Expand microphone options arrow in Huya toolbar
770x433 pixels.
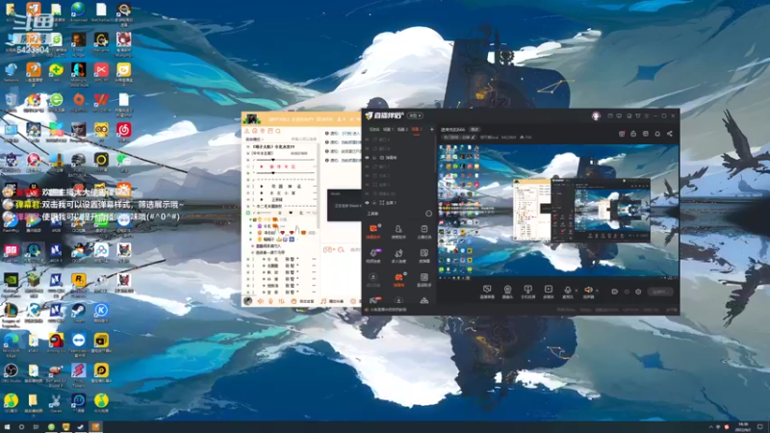[x=576, y=291]
